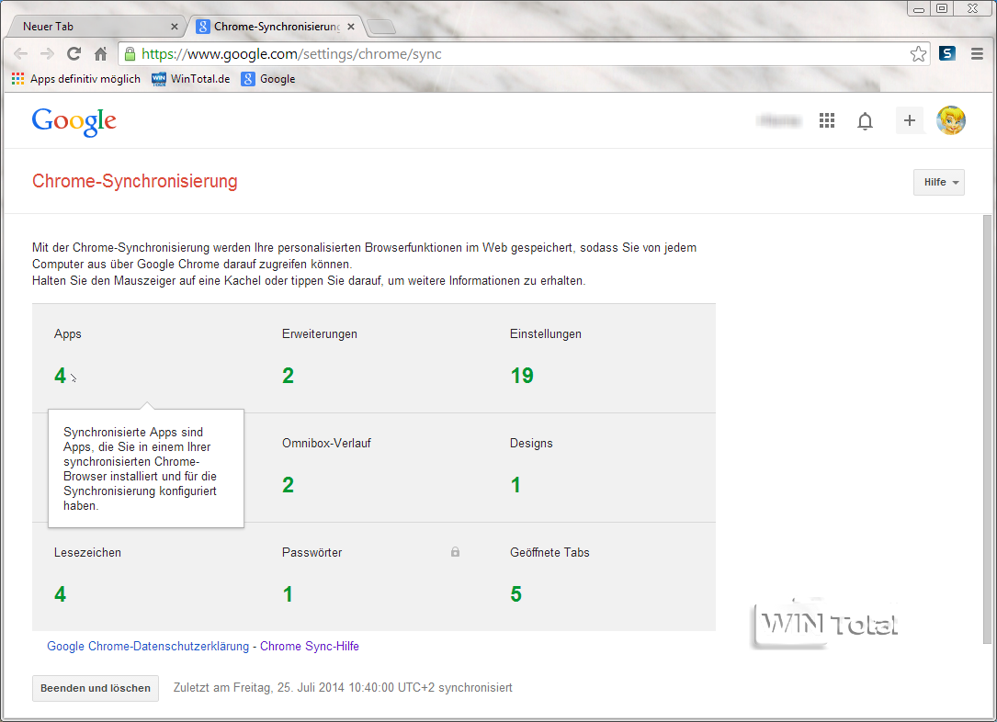997x722 pixels.
Task: Click the Erweiterungen tile
Action: coord(374,358)
